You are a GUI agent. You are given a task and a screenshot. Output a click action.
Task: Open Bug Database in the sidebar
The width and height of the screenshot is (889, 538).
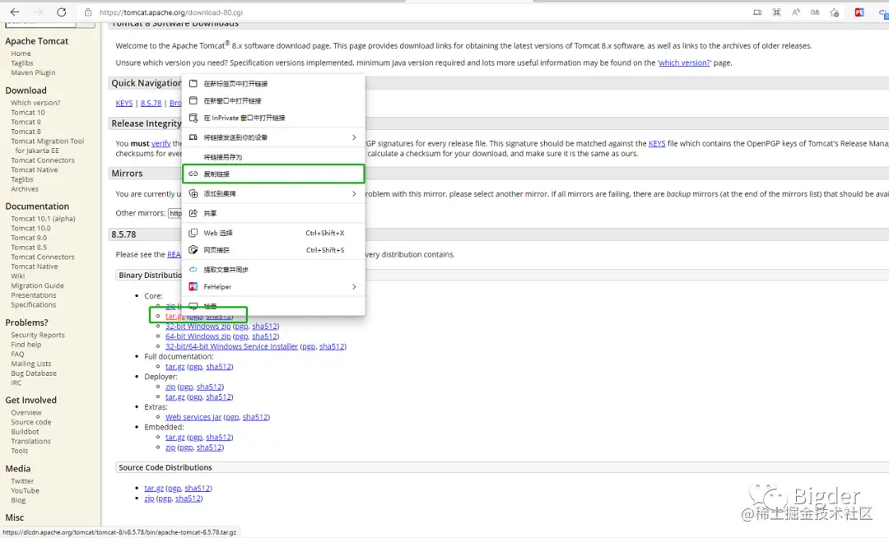(34, 373)
